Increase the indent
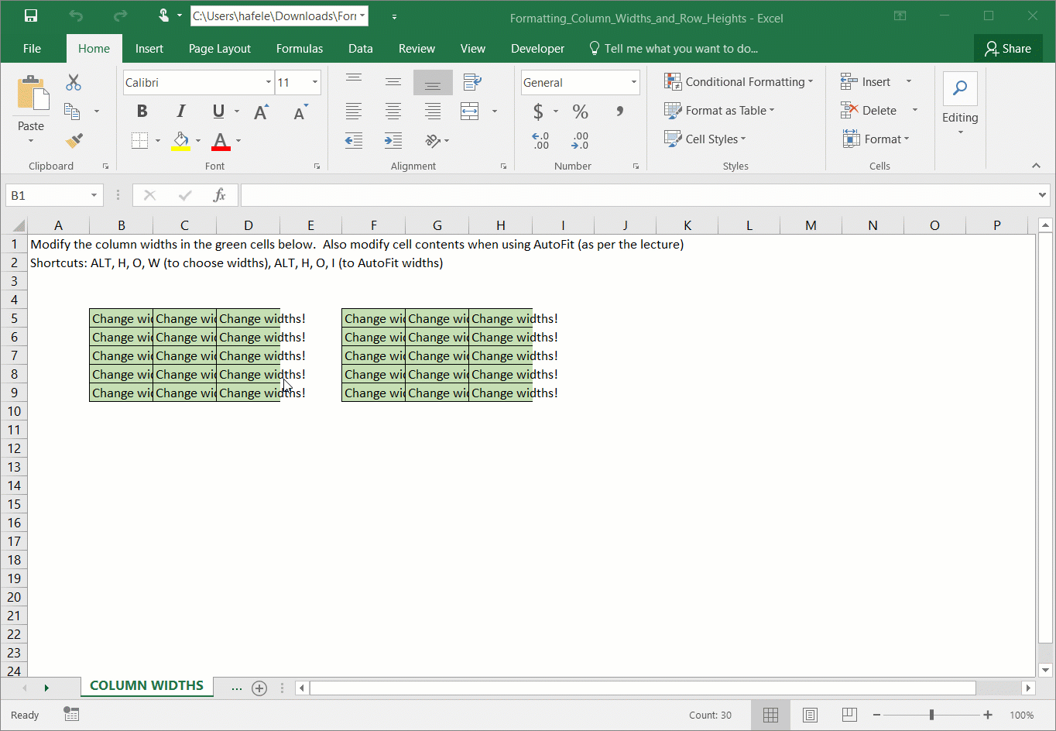This screenshot has width=1056, height=731. 393,140
